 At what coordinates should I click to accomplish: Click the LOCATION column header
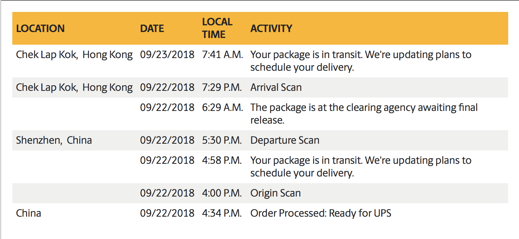pyautogui.click(x=40, y=29)
